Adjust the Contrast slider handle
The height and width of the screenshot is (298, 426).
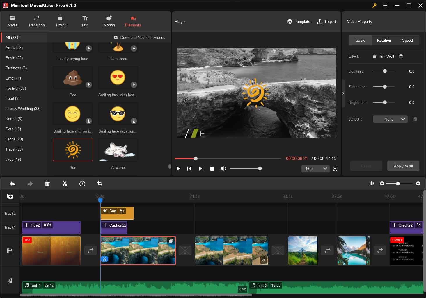click(x=385, y=71)
